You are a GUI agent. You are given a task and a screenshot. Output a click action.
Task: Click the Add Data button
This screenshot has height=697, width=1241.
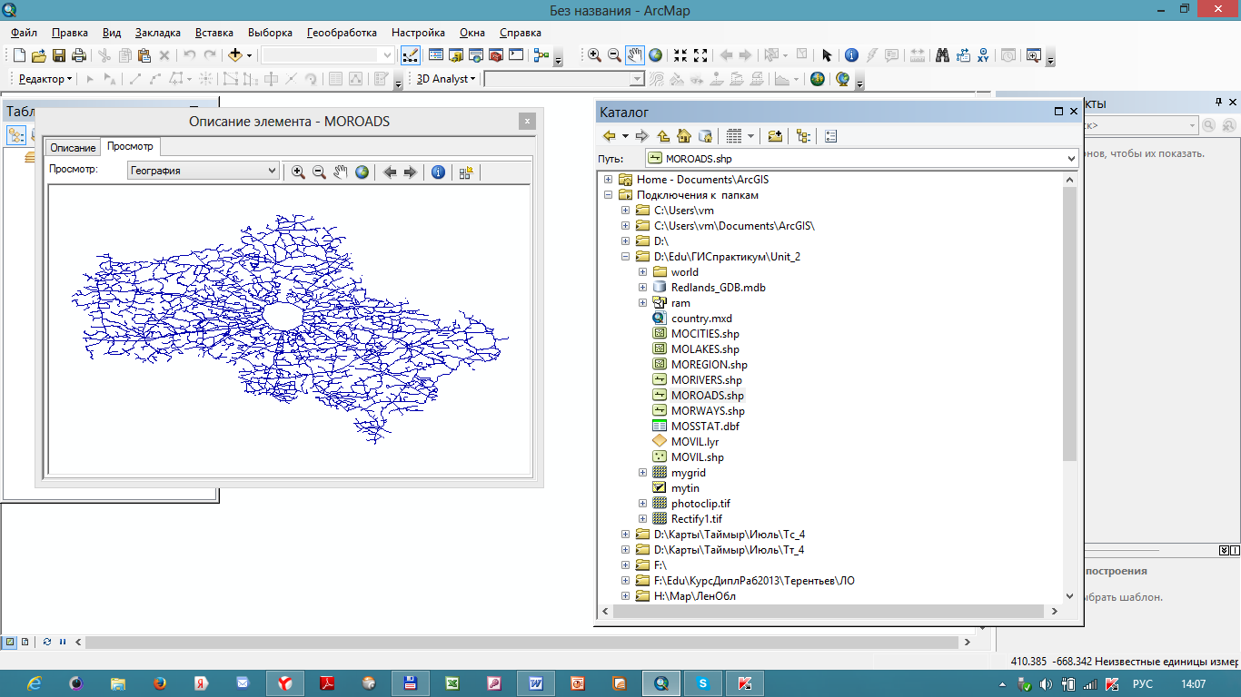pos(234,55)
